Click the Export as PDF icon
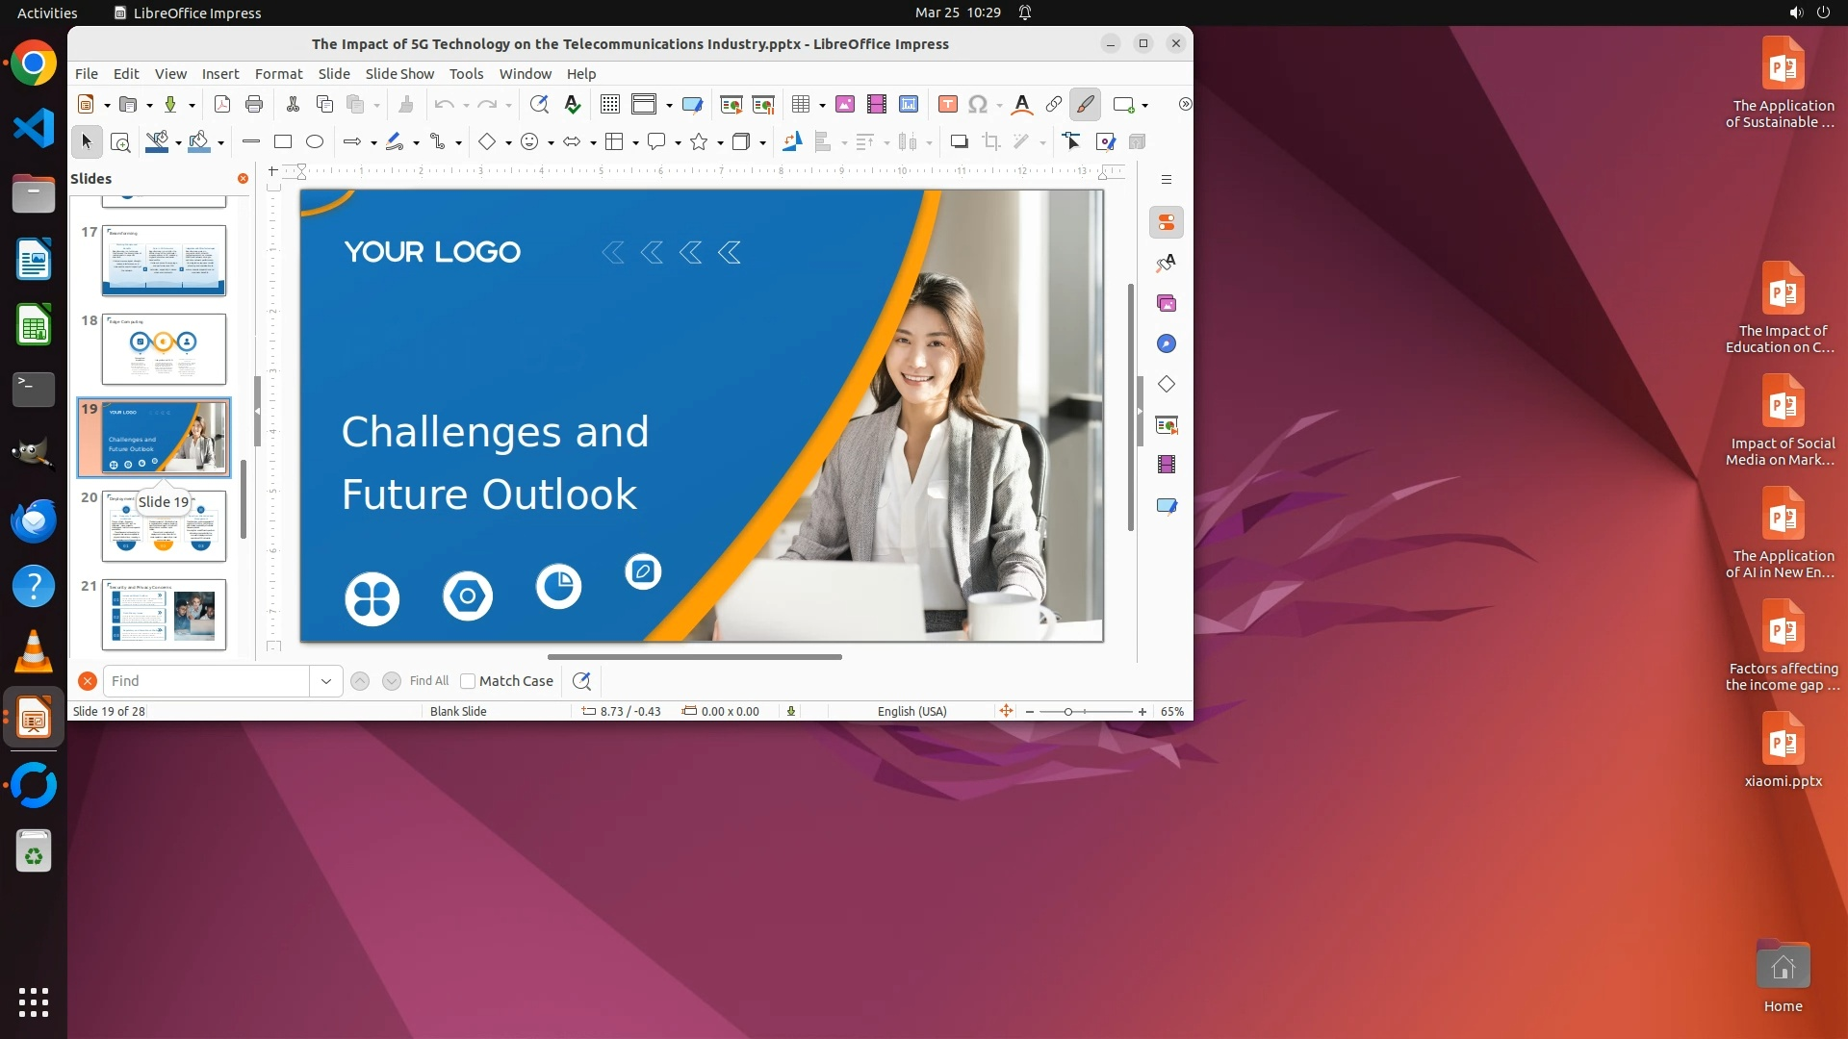This screenshot has width=1848, height=1039. (x=222, y=105)
